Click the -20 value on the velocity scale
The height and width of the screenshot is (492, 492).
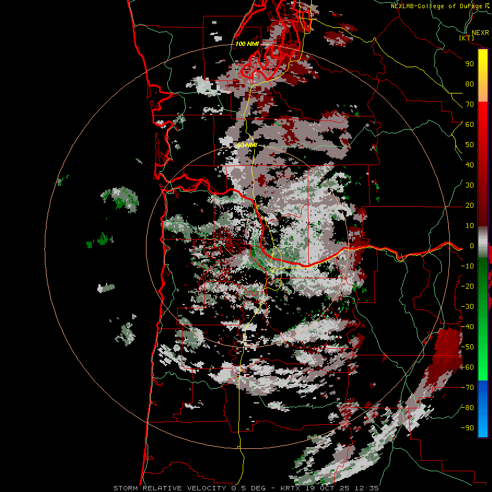467,286
